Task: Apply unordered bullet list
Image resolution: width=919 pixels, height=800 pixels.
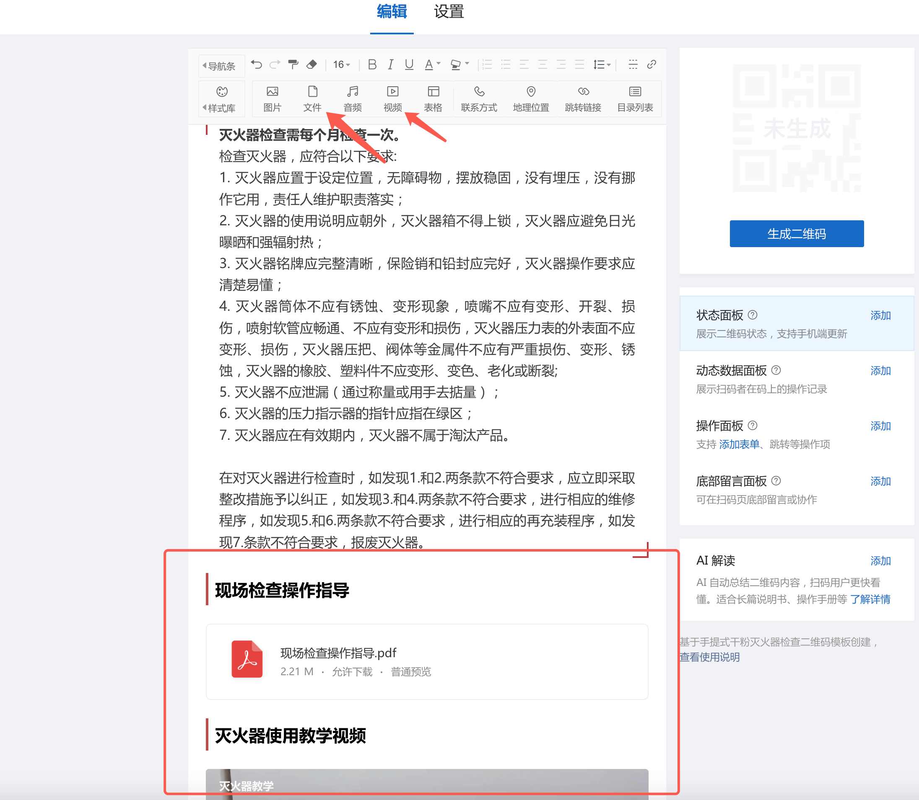Action: (x=506, y=65)
